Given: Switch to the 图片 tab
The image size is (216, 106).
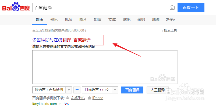Looking at the screenshot, I should [x=83, y=19].
